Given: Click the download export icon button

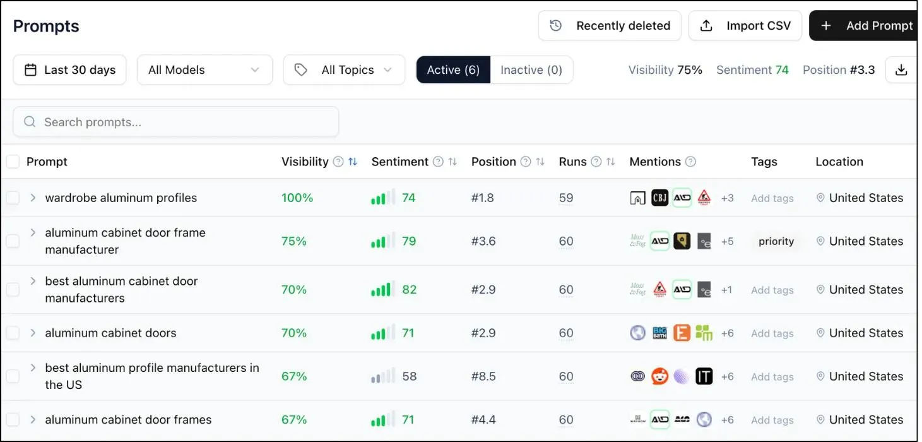Looking at the screenshot, I should click(x=901, y=70).
